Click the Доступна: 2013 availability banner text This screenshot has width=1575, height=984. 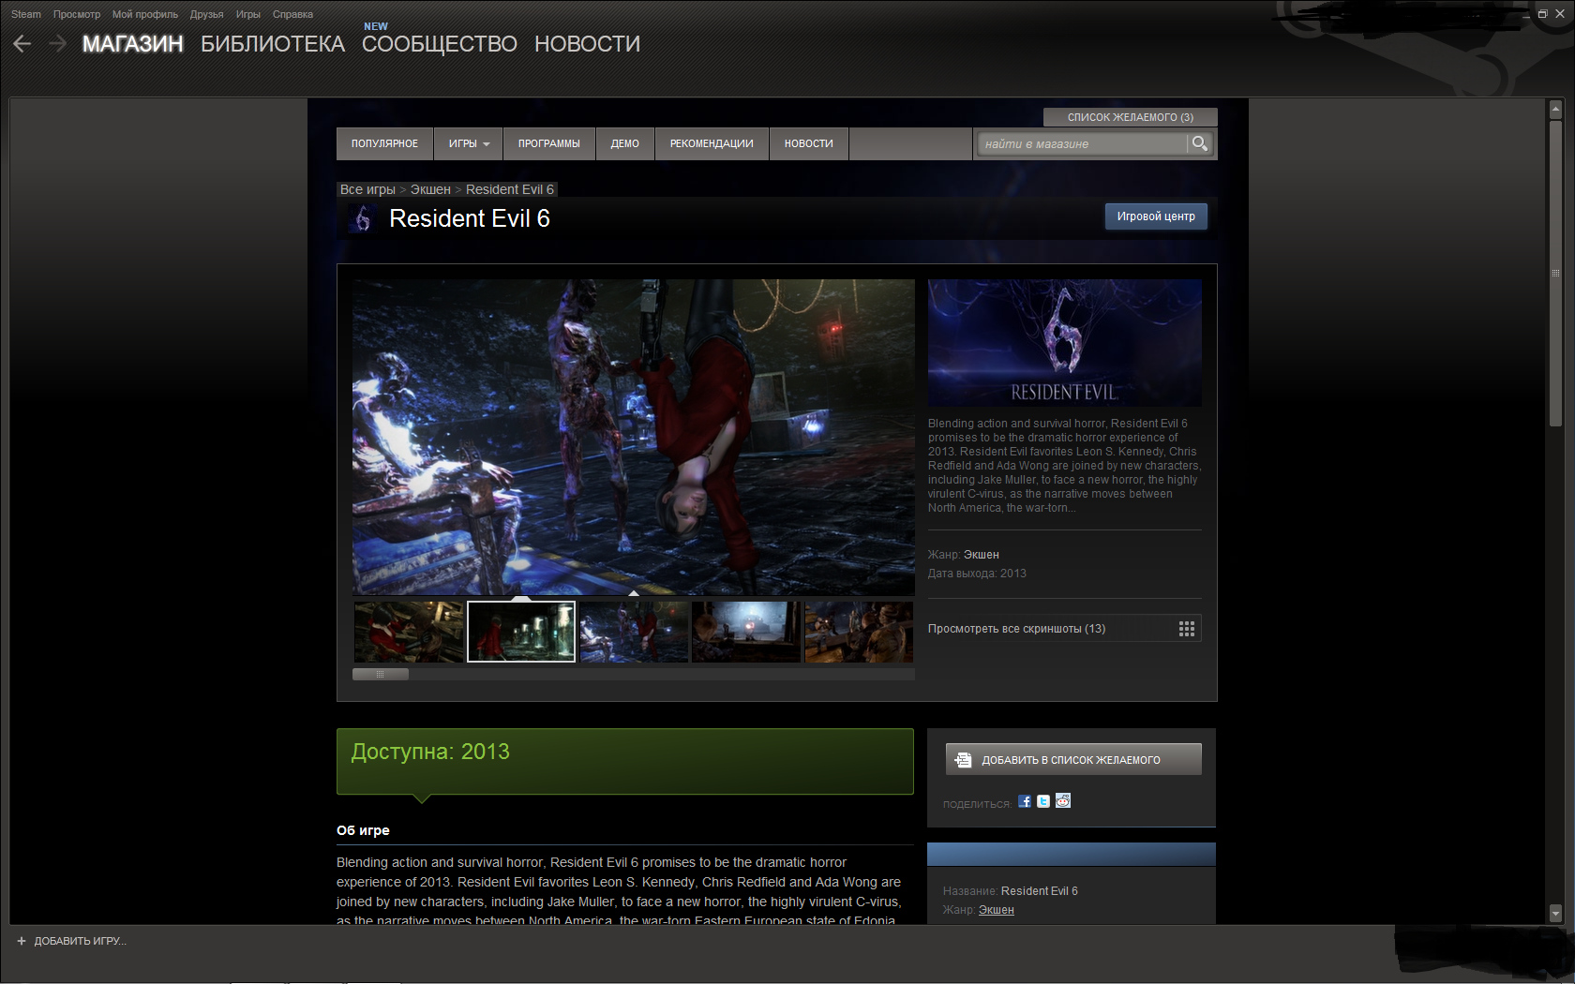[430, 752]
